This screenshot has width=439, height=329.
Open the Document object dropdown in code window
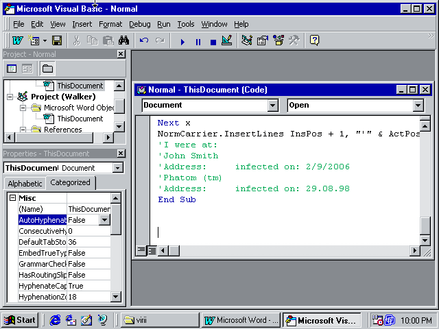(272, 106)
